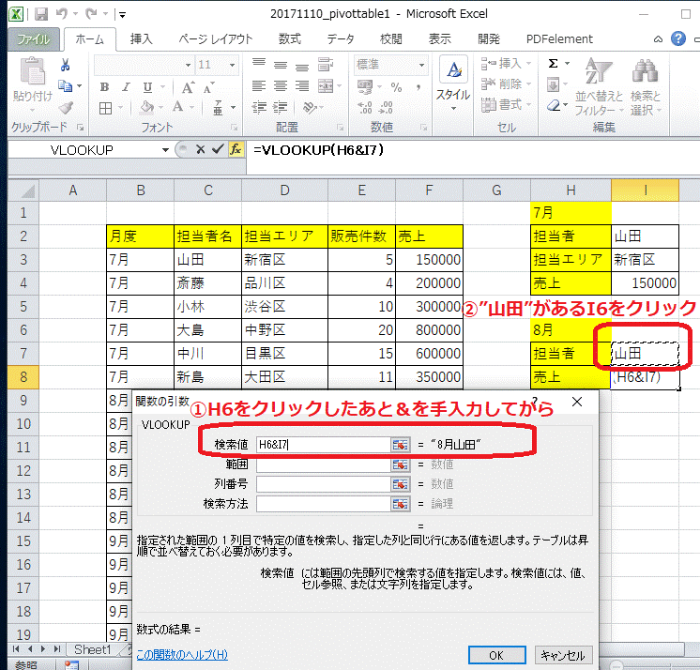
Task: Switch to the 数式 ribbon tab
Action: click(289, 38)
